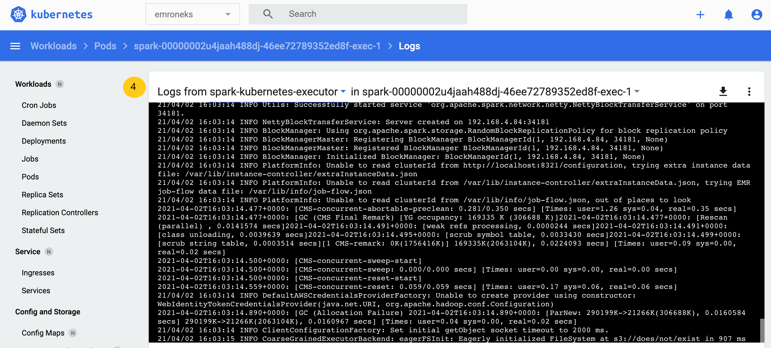Open the hamburger navigation menu

click(x=15, y=46)
